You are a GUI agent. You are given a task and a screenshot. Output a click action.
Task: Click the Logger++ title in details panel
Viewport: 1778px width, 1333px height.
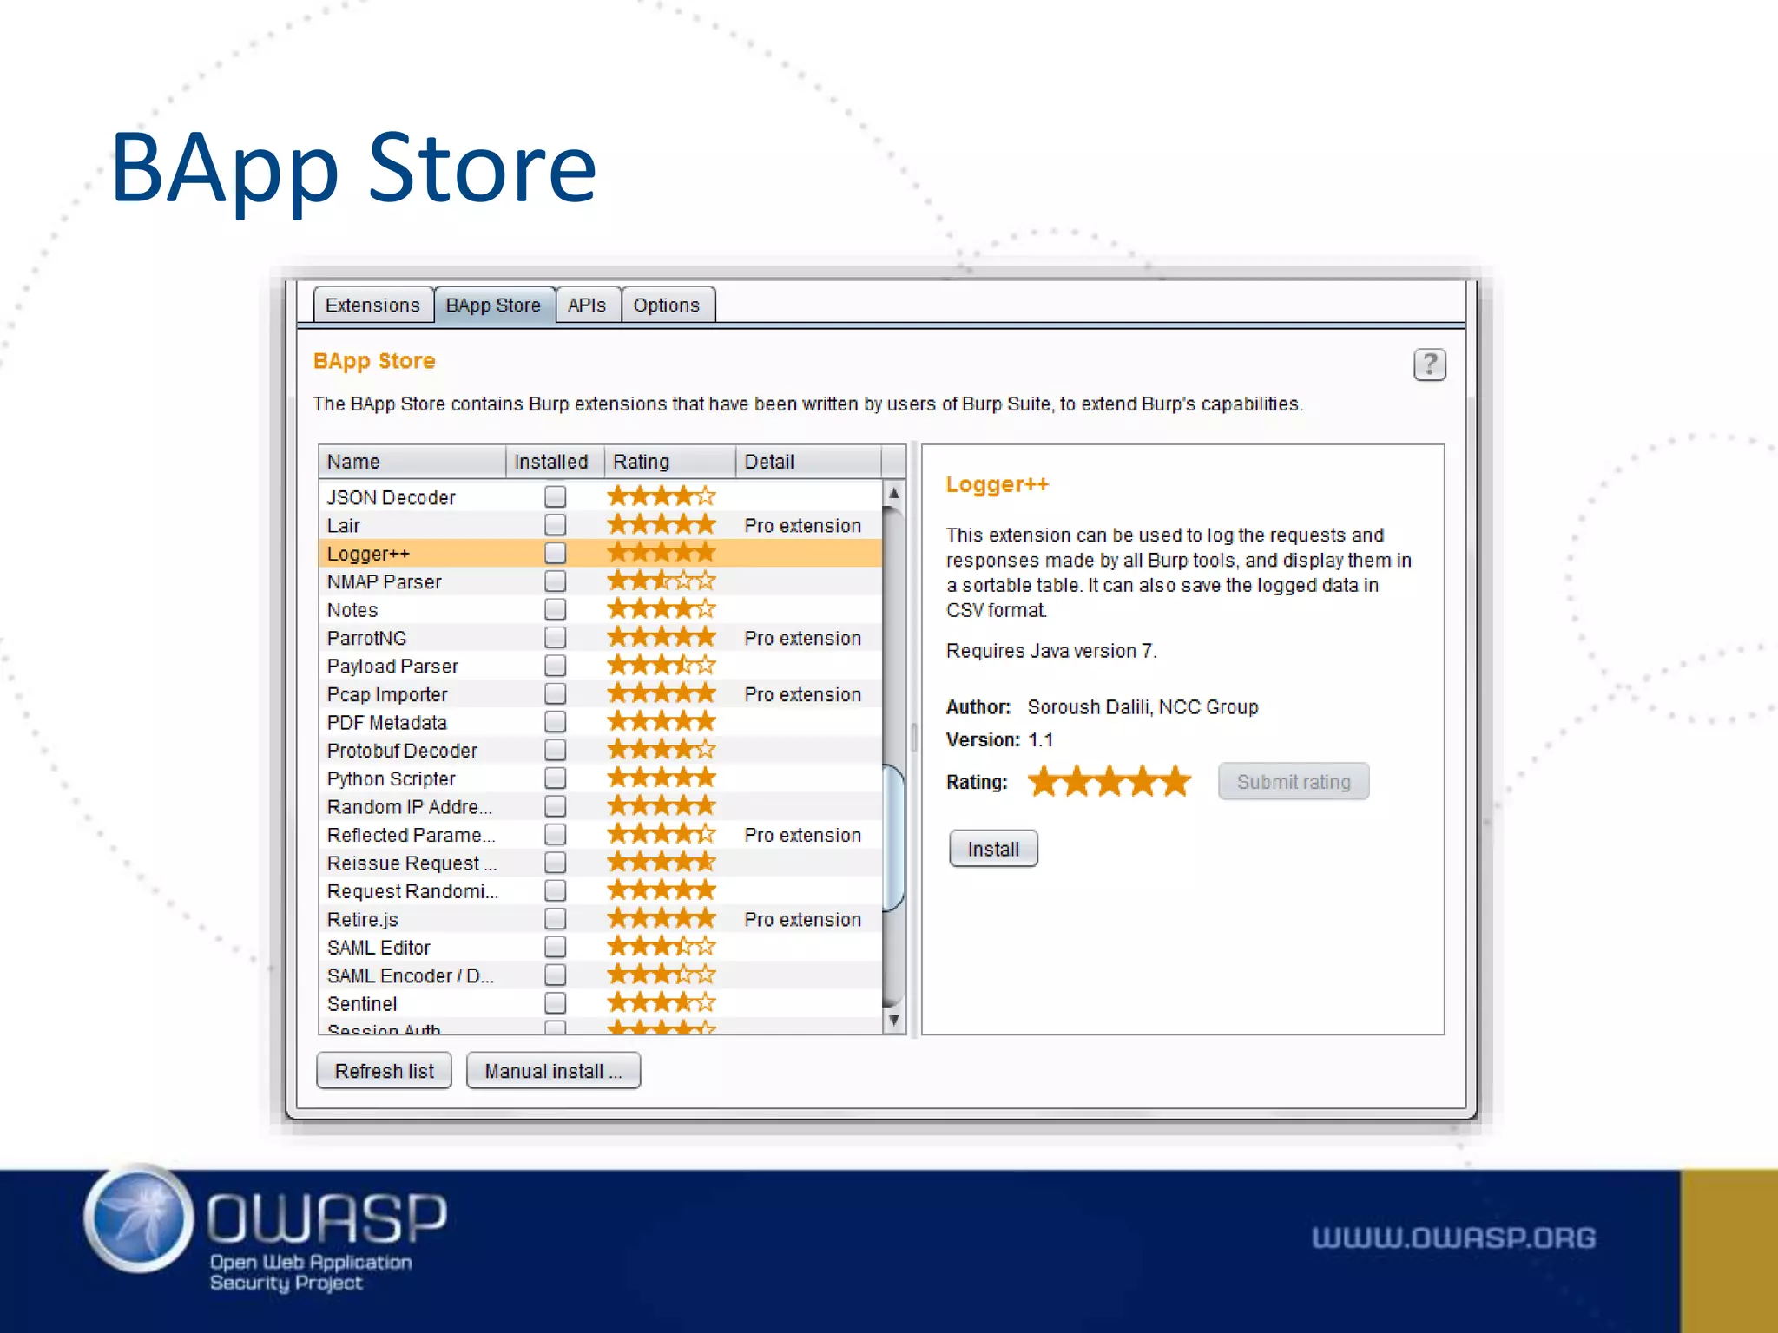pyautogui.click(x=997, y=484)
